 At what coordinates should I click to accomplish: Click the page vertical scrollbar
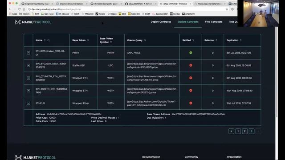(277, 72)
